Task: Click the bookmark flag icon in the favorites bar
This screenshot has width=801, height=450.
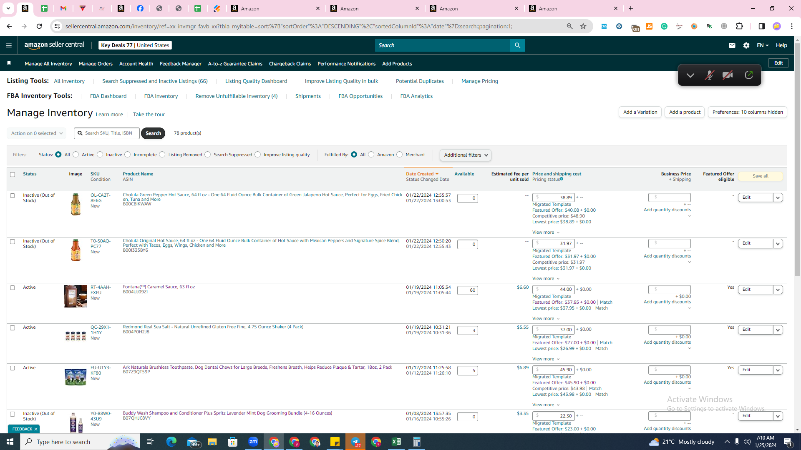Action: coord(9,63)
